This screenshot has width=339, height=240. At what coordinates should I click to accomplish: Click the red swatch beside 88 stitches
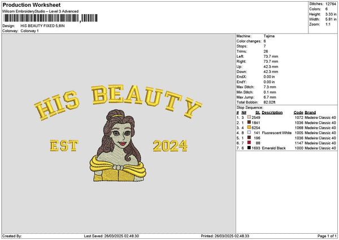pos(249,143)
